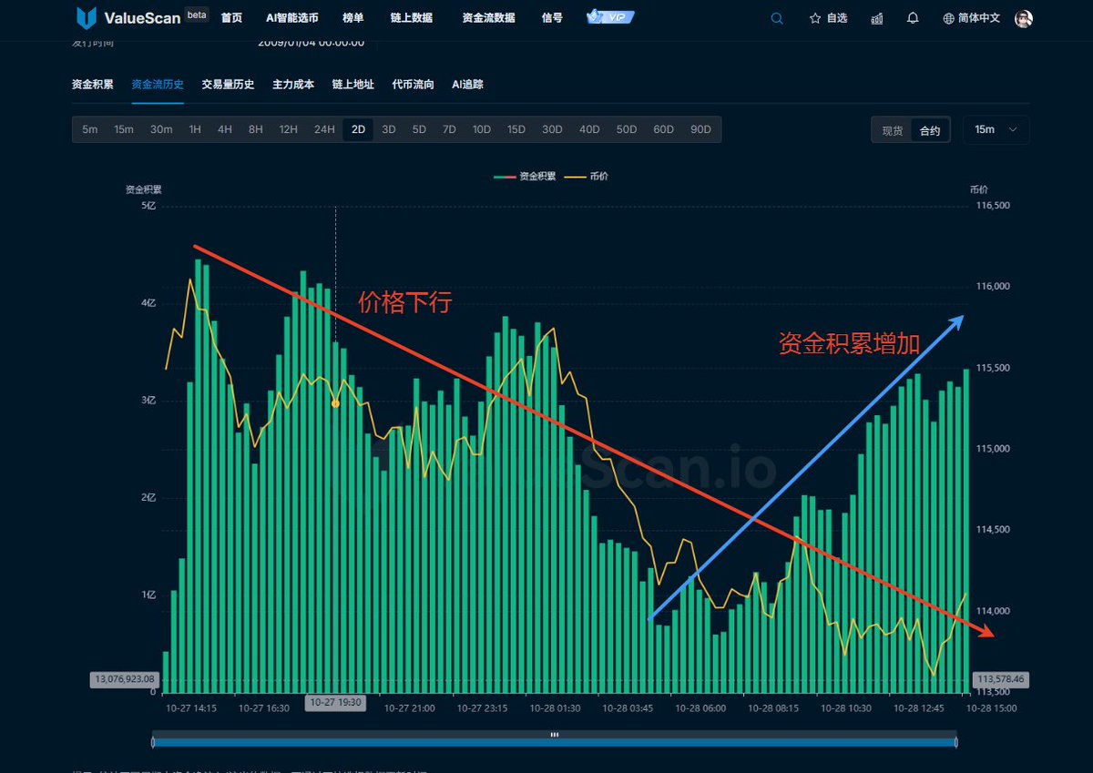This screenshot has width=1093, height=773.
Task: Open the notifications bell icon
Action: (913, 18)
